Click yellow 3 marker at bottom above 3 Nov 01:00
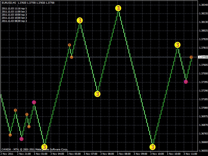This screenshot has width=208, height=156. [44, 147]
